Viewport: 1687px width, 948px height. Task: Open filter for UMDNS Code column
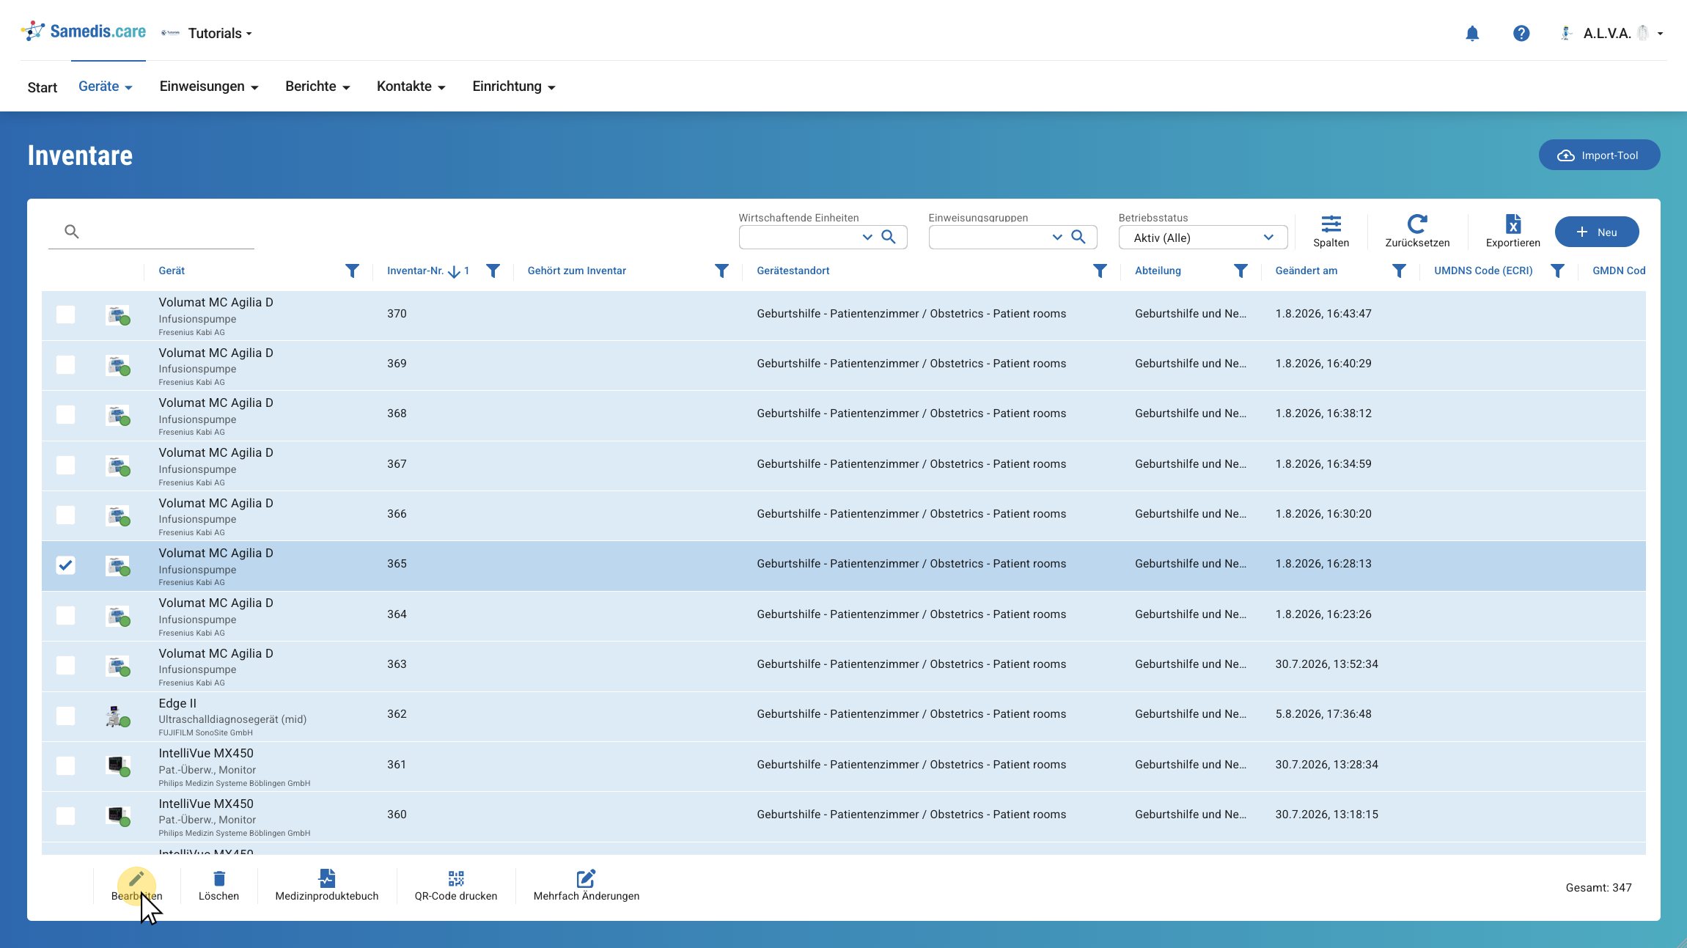tap(1557, 271)
